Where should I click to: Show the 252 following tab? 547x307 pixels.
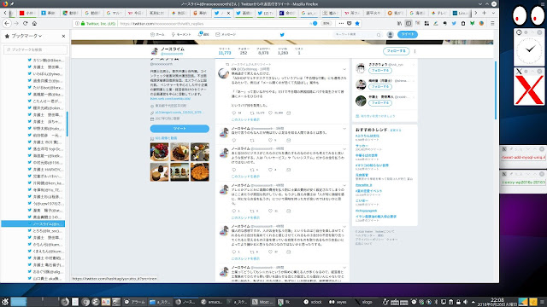tap(244, 51)
